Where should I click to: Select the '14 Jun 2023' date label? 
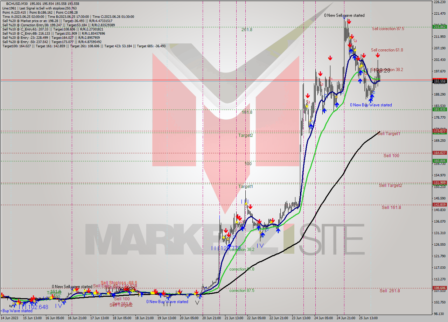tap(9, 318)
